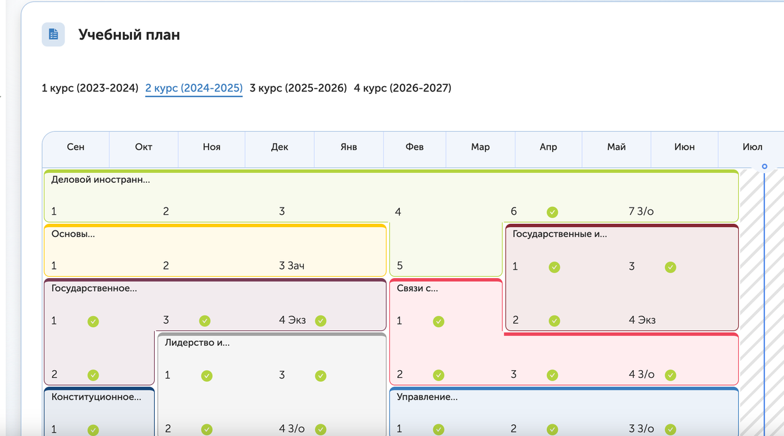Screen dimensions: 784x436
Task: Click the current date marker near Июл
Action: [x=764, y=166]
